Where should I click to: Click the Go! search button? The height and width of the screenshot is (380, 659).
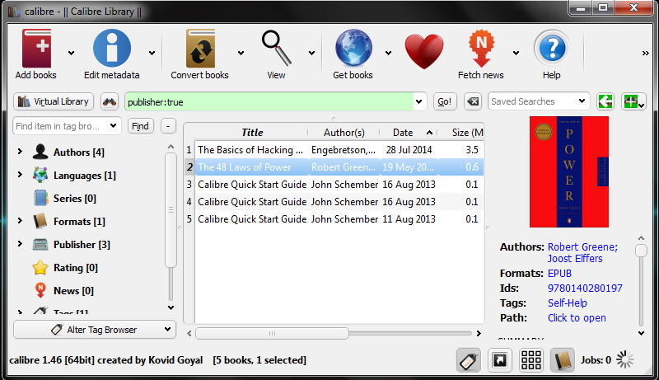(445, 101)
